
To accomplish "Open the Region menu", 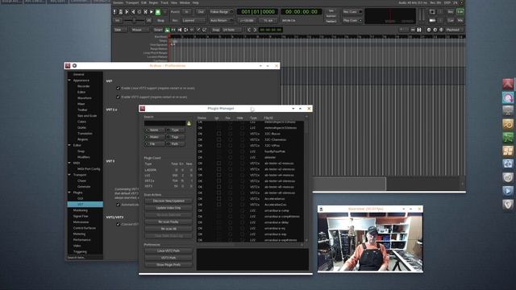I will [x=153, y=2].
